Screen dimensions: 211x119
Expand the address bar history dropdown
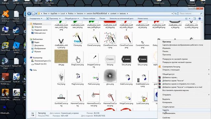pyautogui.click(x=172, y=14)
